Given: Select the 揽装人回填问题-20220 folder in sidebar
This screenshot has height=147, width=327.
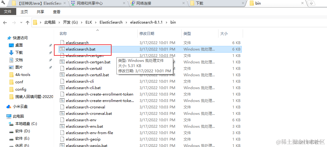Looking at the screenshot, I should pos(34,97).
